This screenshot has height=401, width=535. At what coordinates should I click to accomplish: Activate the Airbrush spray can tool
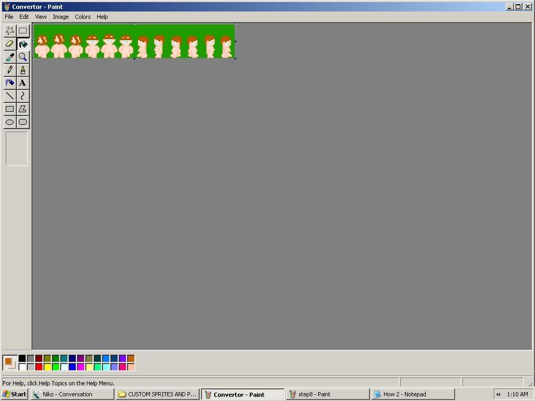click(x=10, y=83)
